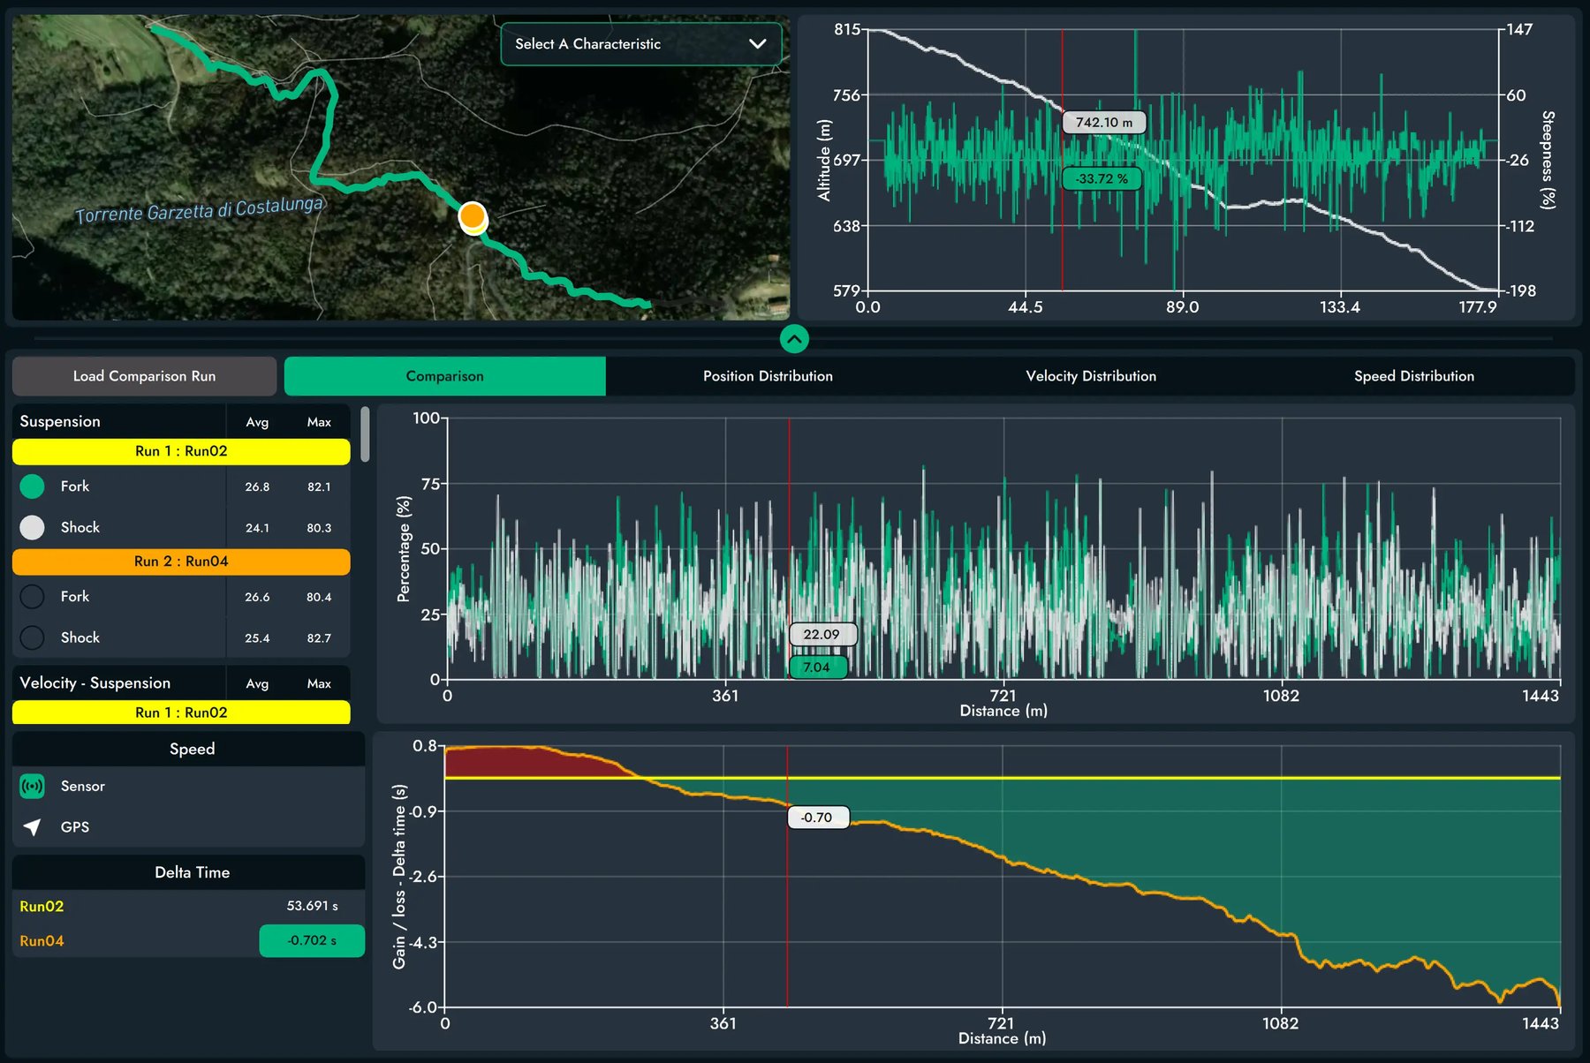Viewport: 1590px width, 1063px height.
Task: Click the 53.691 s time value
Action: (312, 906)
